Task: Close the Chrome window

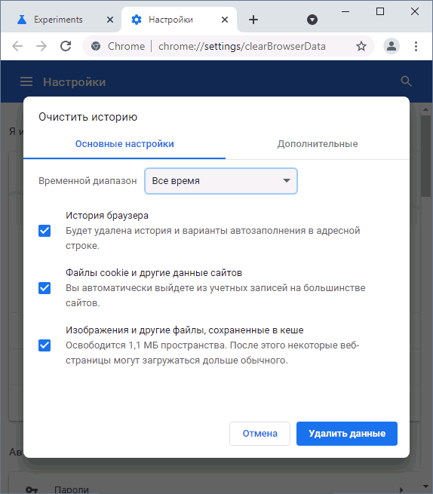Action: 415,11
